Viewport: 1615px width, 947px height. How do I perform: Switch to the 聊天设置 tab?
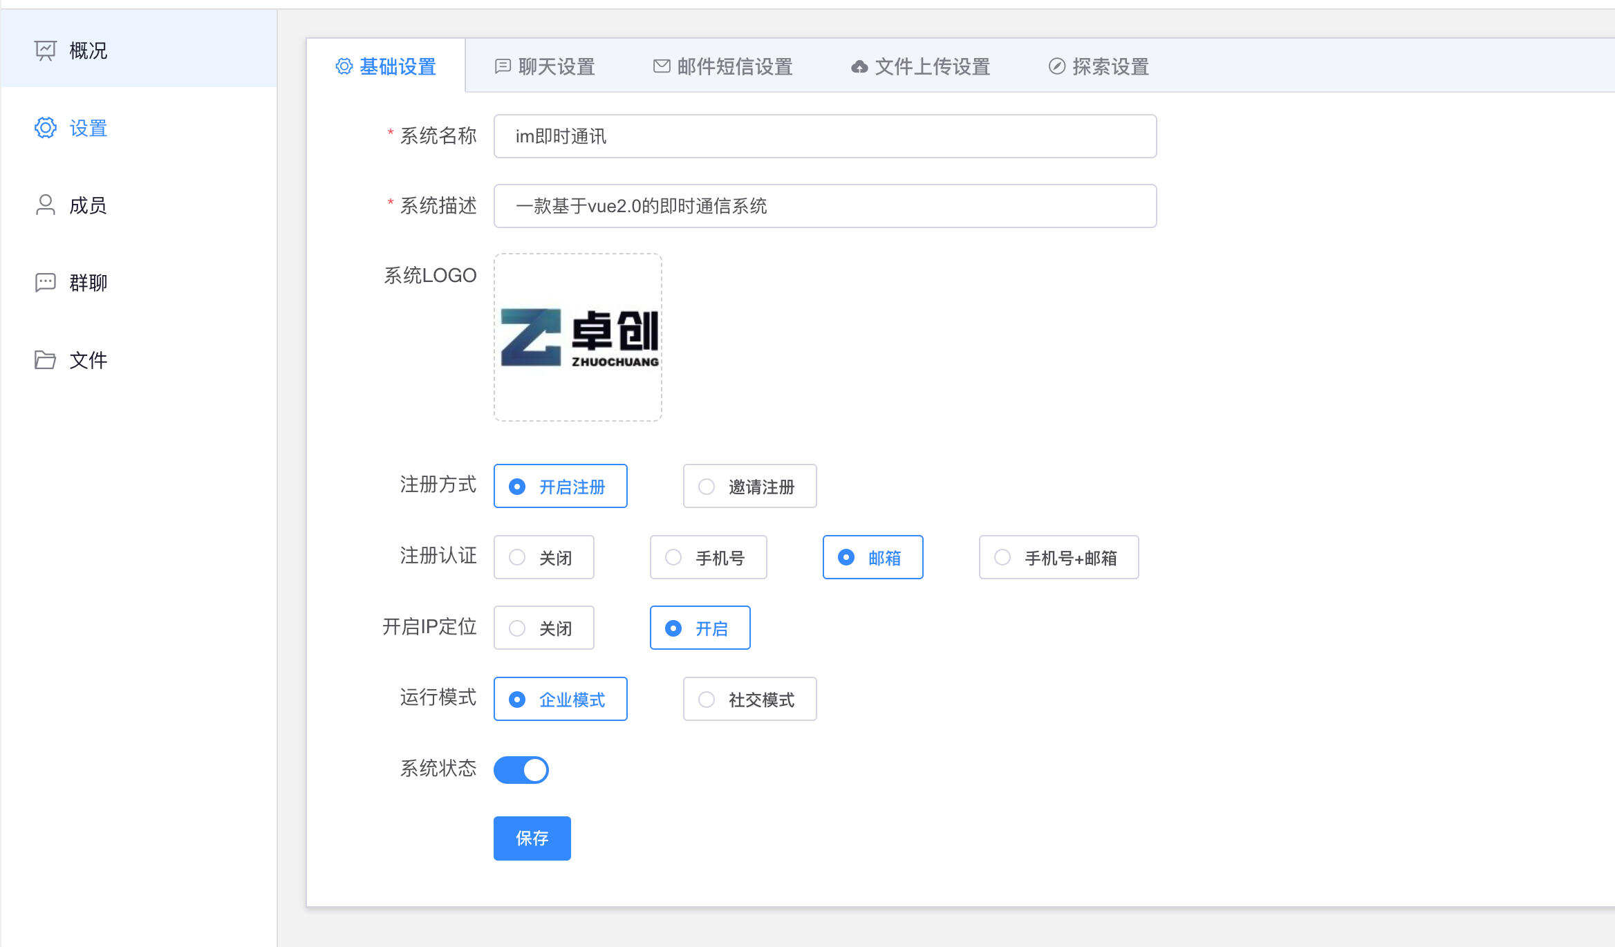545,67
